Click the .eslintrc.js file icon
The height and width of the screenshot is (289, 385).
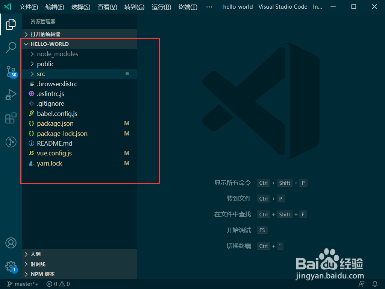point(32,94)
